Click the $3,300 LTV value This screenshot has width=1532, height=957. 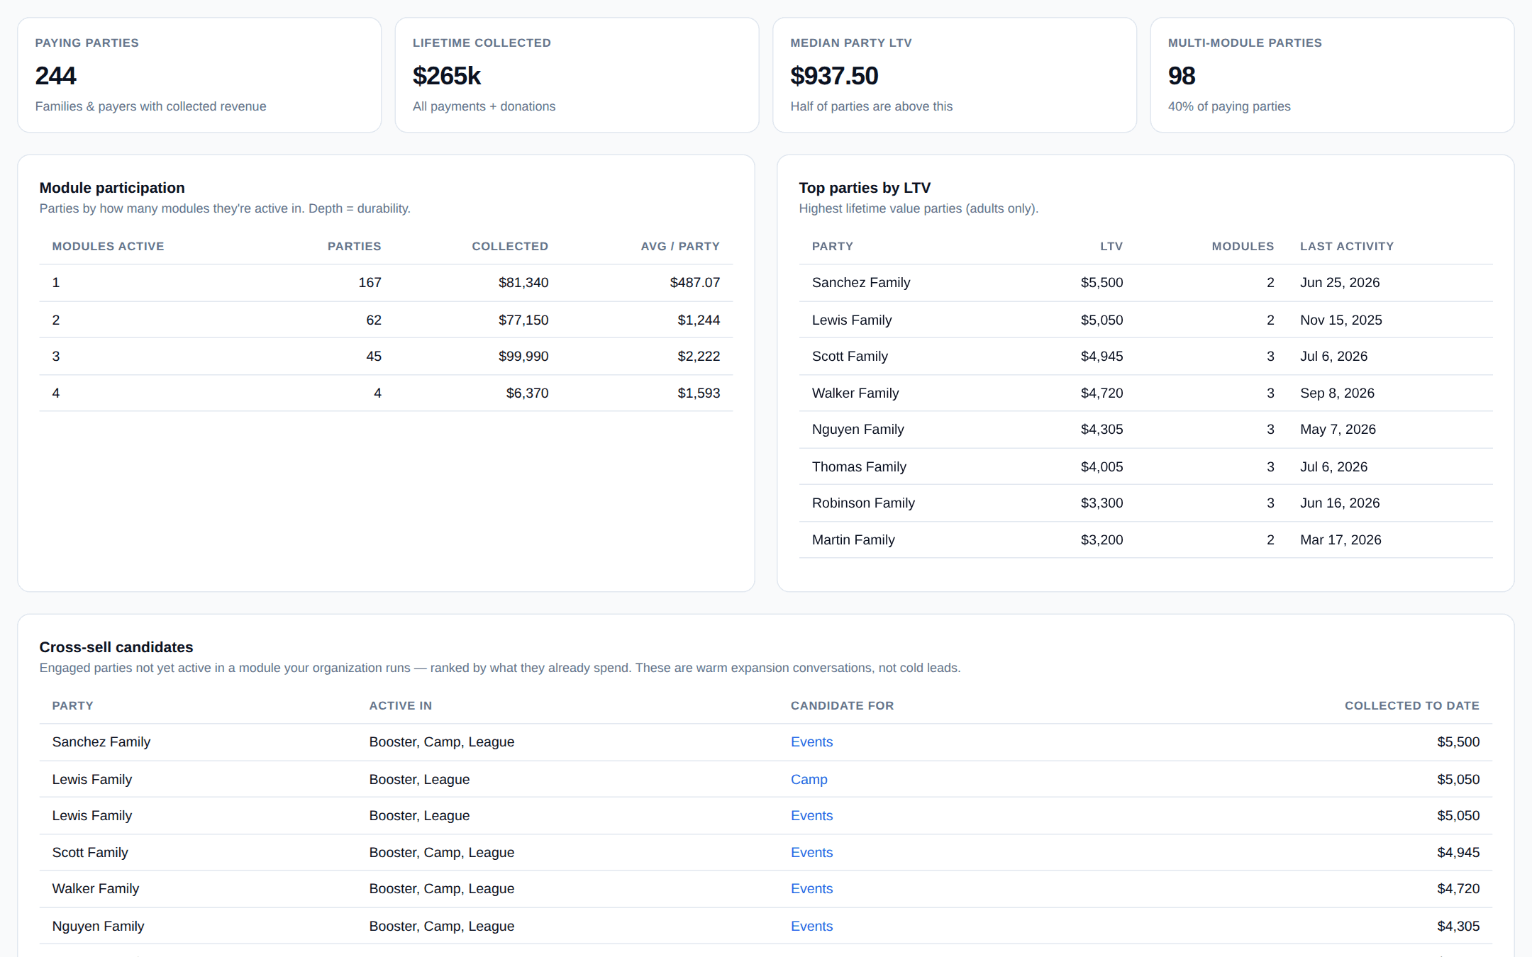[x=1101, y=503]
